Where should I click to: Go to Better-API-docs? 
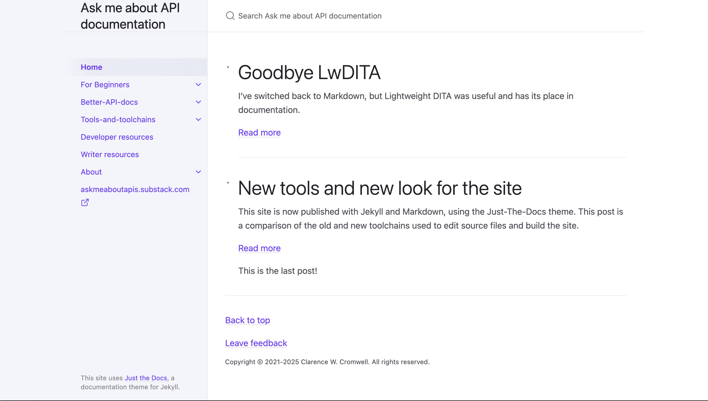point(109,102)
